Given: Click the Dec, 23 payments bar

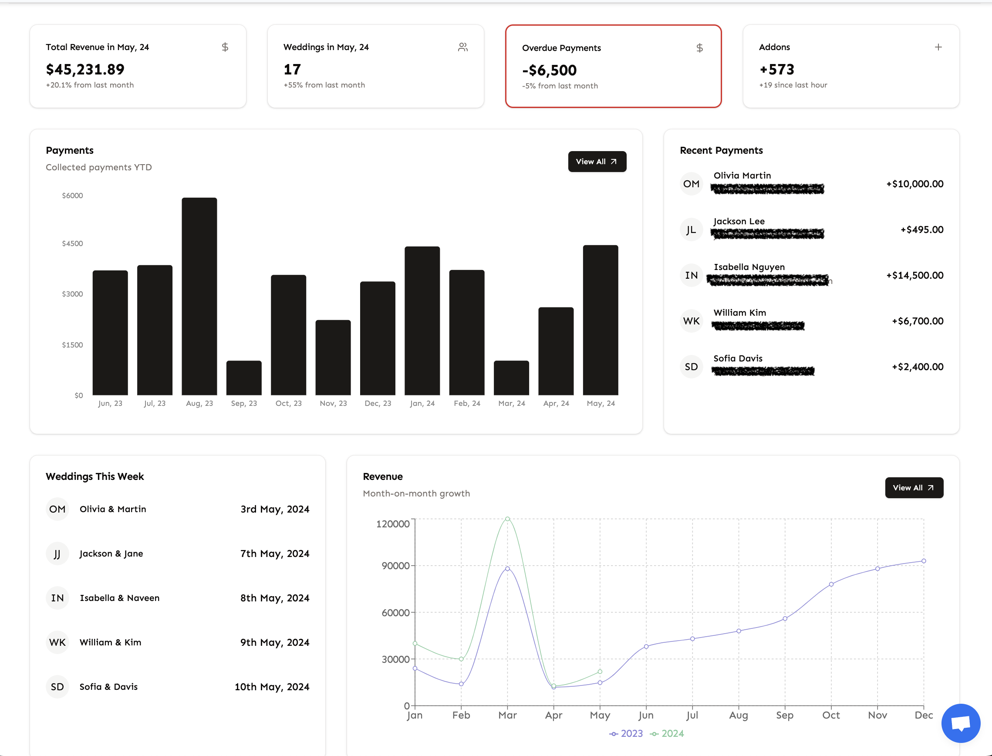Looking at the screenshot, I should [378, 338].
